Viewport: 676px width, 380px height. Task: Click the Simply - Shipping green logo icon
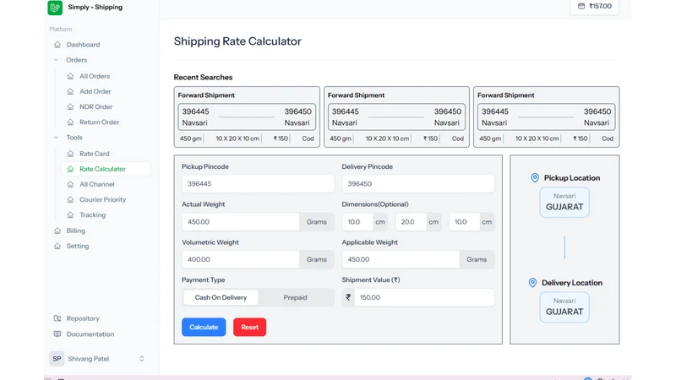point(55,8)
